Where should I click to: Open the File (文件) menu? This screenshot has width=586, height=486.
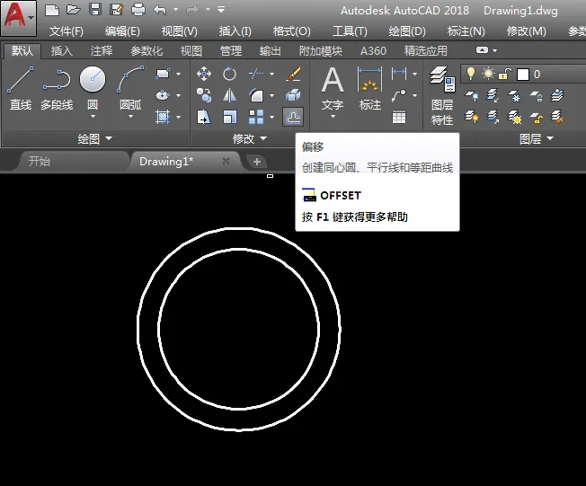tap(67, 31)
